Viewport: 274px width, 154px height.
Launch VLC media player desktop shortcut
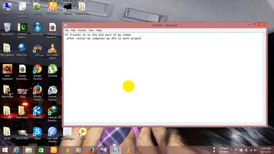pyautogui.click(x=52, y=51)
